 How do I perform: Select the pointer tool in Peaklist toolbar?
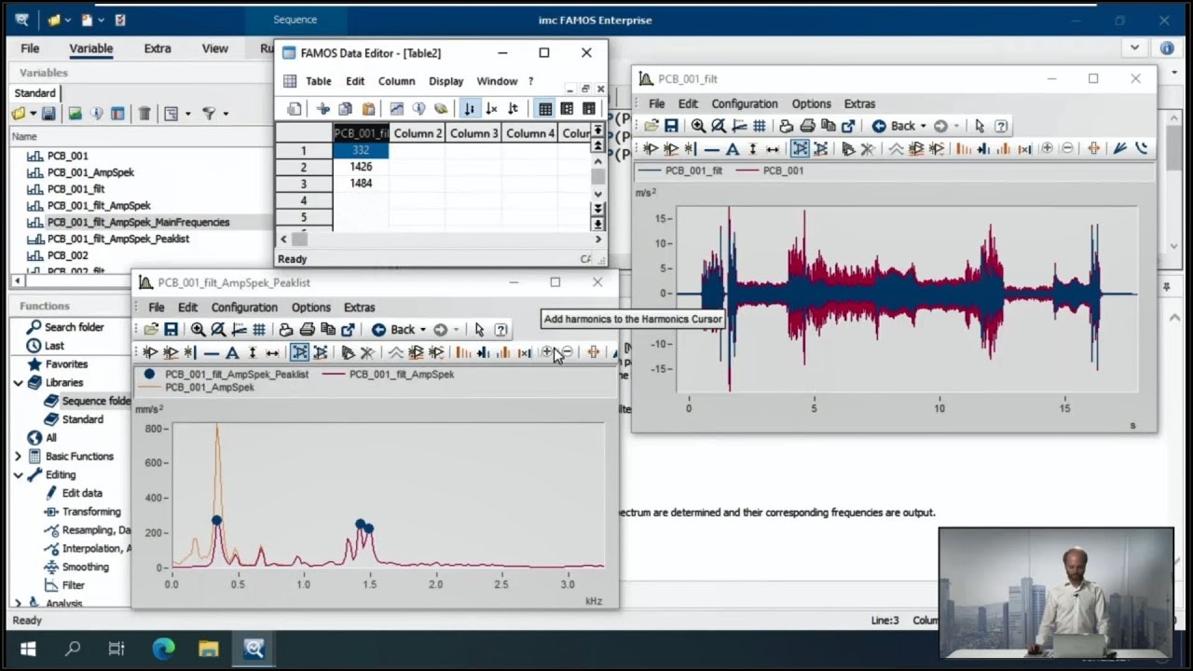pyautogui.click(x=479, y=329)
